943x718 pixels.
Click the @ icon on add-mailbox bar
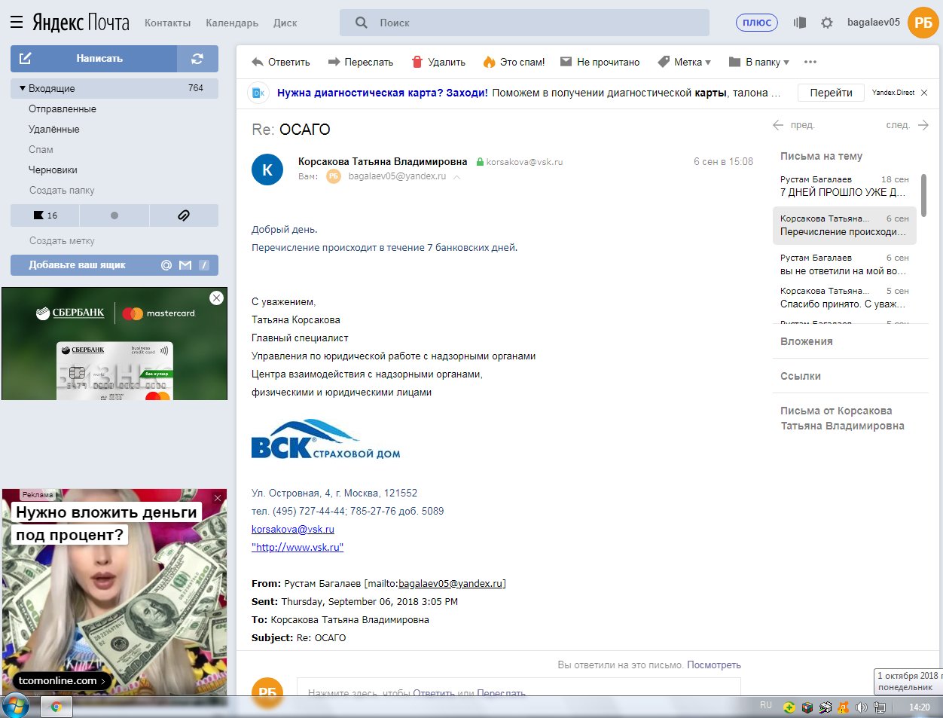pos(166,265)
